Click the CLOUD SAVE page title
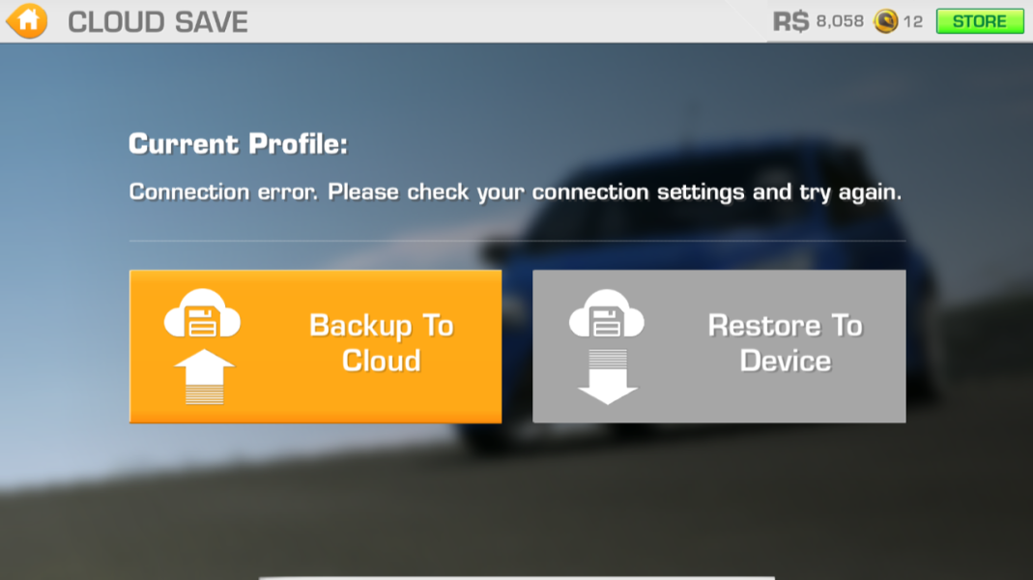Viewport: 1033px width, 580px height. [158, 21]
